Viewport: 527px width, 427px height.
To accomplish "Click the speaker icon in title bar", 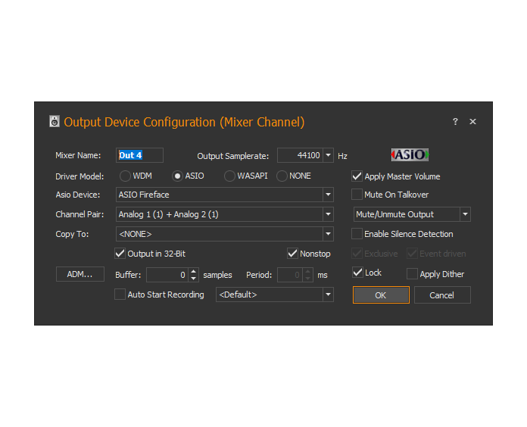I will [55, 121].
